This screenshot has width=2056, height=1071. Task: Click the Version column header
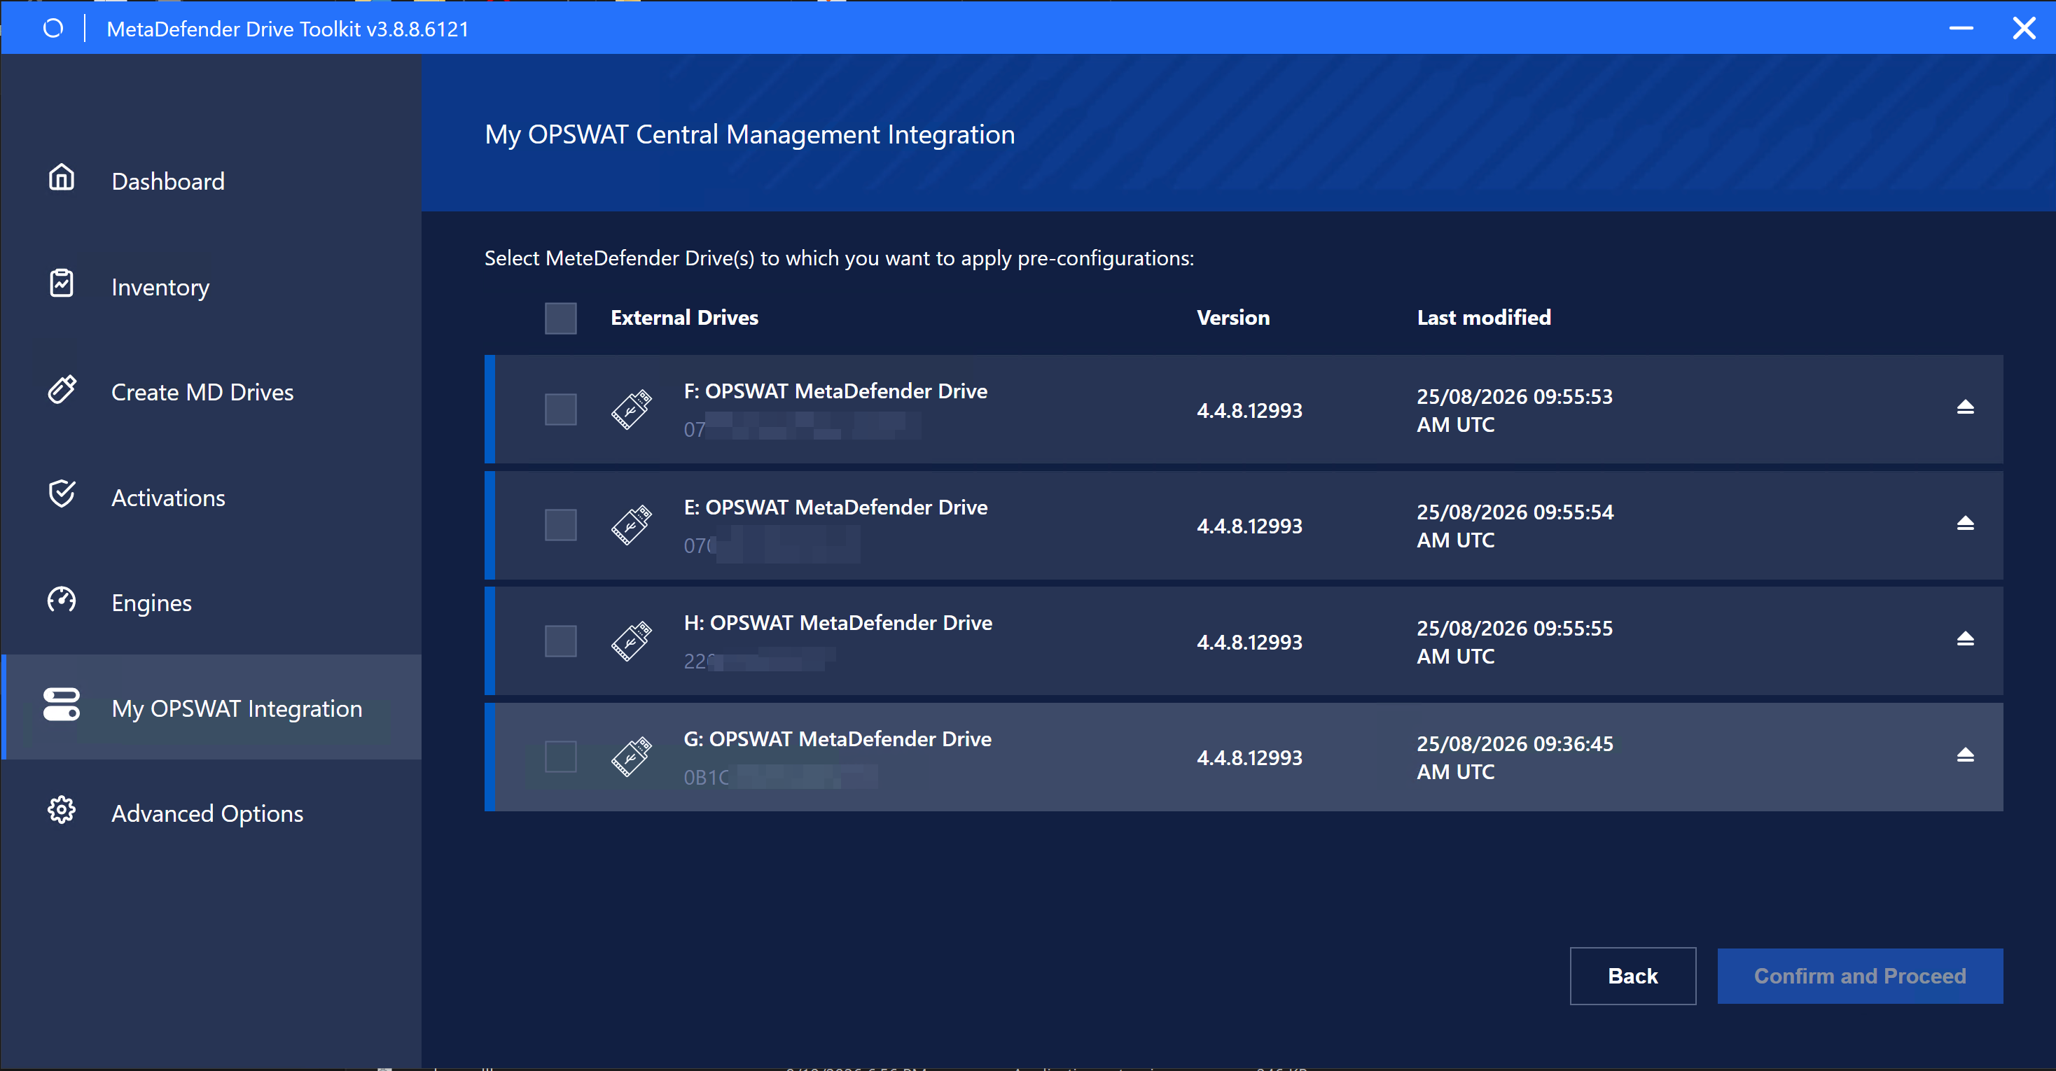click(x=1233, y=318)
